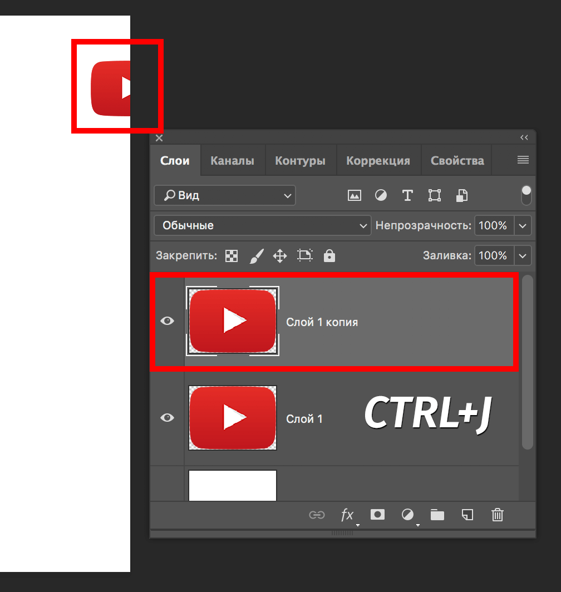Click the link layers chain icon
The width and height of the screenshot is (561, 592).
coord(317,515)
